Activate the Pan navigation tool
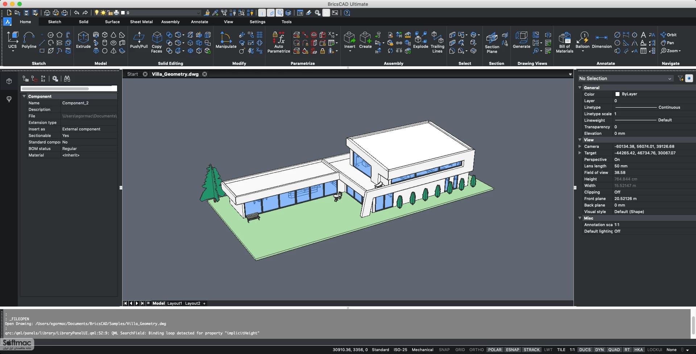The width and height of the screenshot is (696, 354). coord(667,43)
